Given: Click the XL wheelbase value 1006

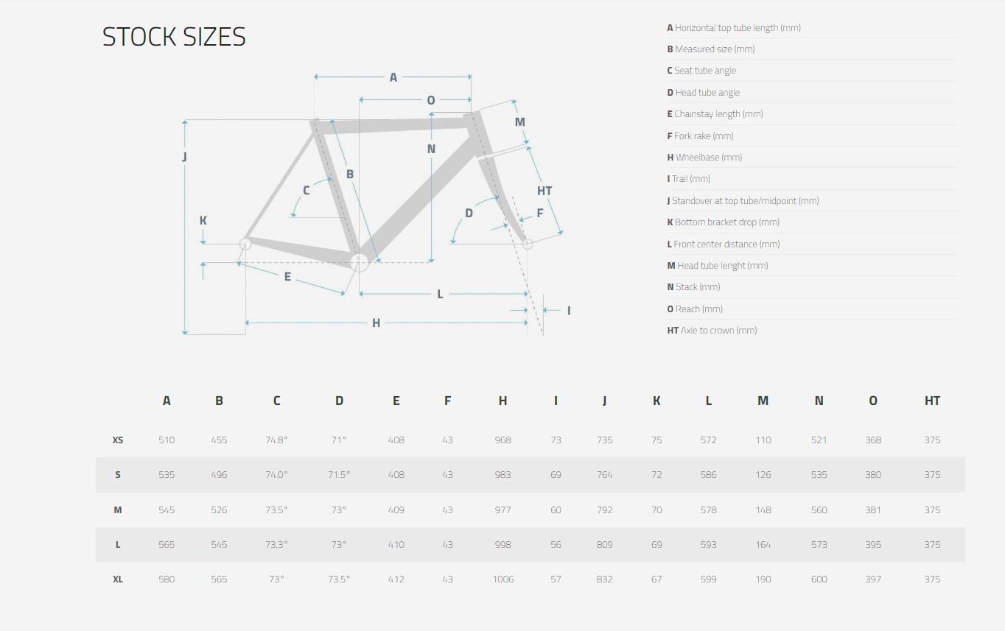Looking at the screenshot, I should pos(503,579).
